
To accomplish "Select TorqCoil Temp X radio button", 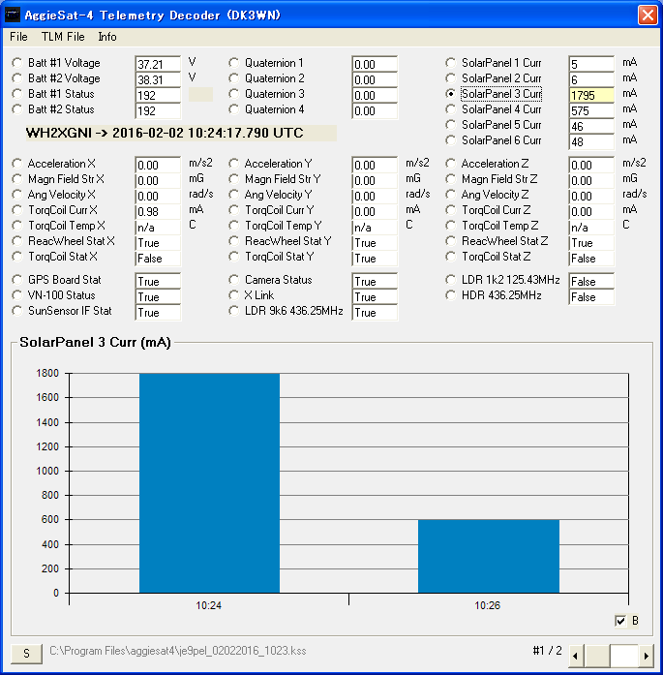I will (x=17, y=226).
